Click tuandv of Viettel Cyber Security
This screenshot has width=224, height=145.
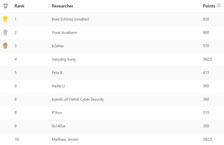(78, 99)
